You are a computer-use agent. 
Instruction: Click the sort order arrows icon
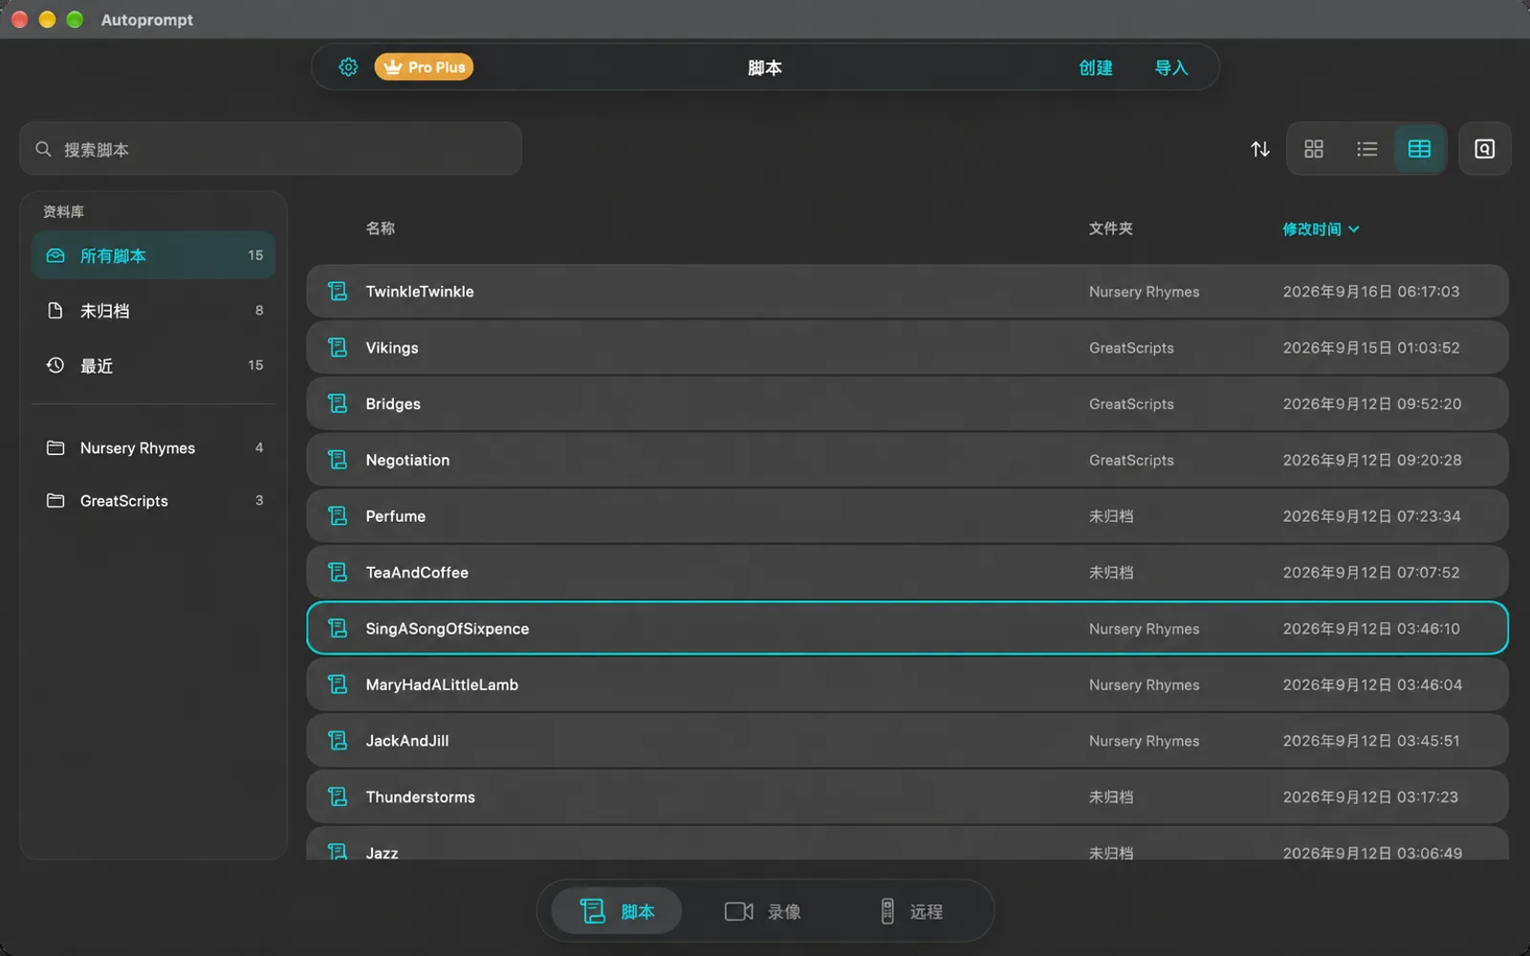pos(1260,149)
